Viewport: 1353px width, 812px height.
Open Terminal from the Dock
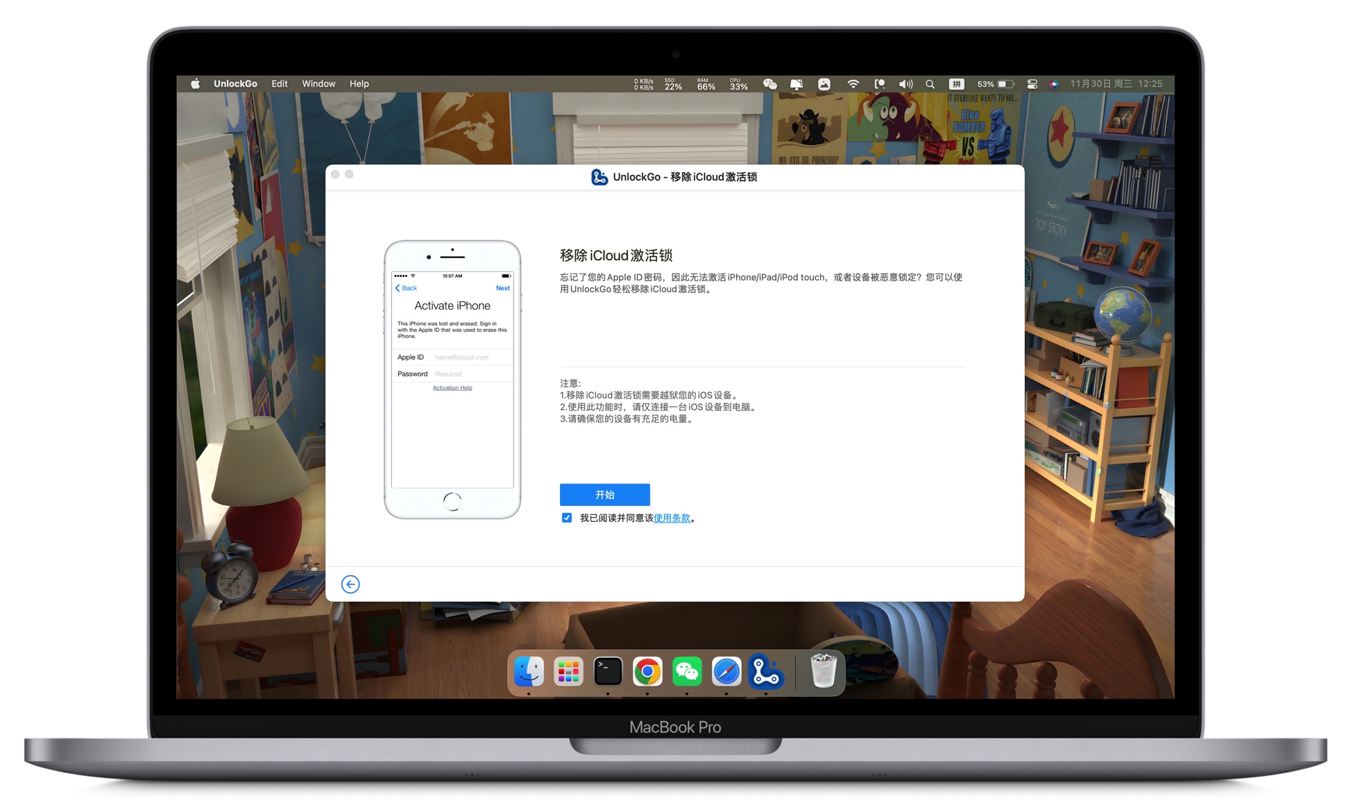click(x=608, y=672)
